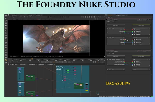Collapse the Shuffle1 properties panel arrow
155x102 pixels.
(x=106, y=20)
